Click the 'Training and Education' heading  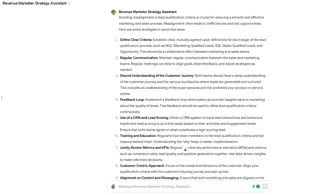pyautogui.click(x=138, y=136)
